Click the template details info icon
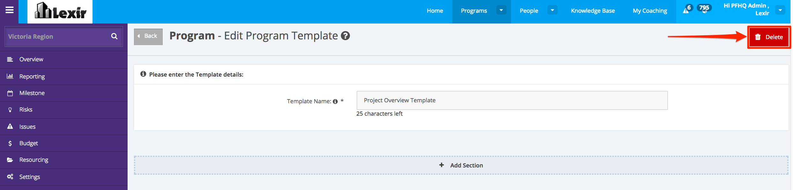This screenshot has width=793, height=190. 143,74
